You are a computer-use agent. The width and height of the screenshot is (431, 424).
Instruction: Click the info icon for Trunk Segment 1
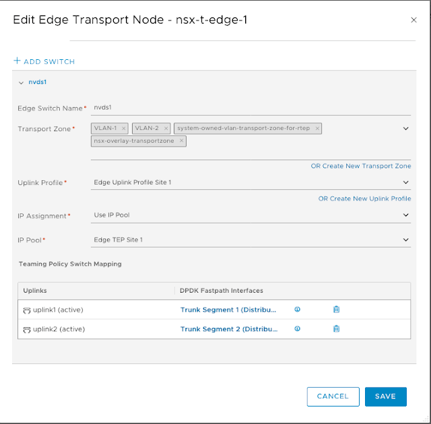(297, 310)
